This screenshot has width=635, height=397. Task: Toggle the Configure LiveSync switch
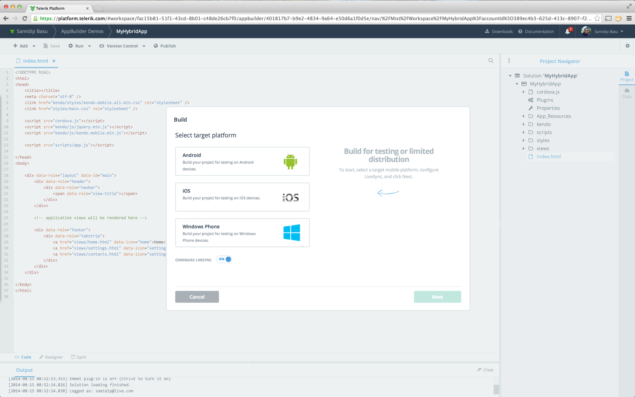coord(224,259)
